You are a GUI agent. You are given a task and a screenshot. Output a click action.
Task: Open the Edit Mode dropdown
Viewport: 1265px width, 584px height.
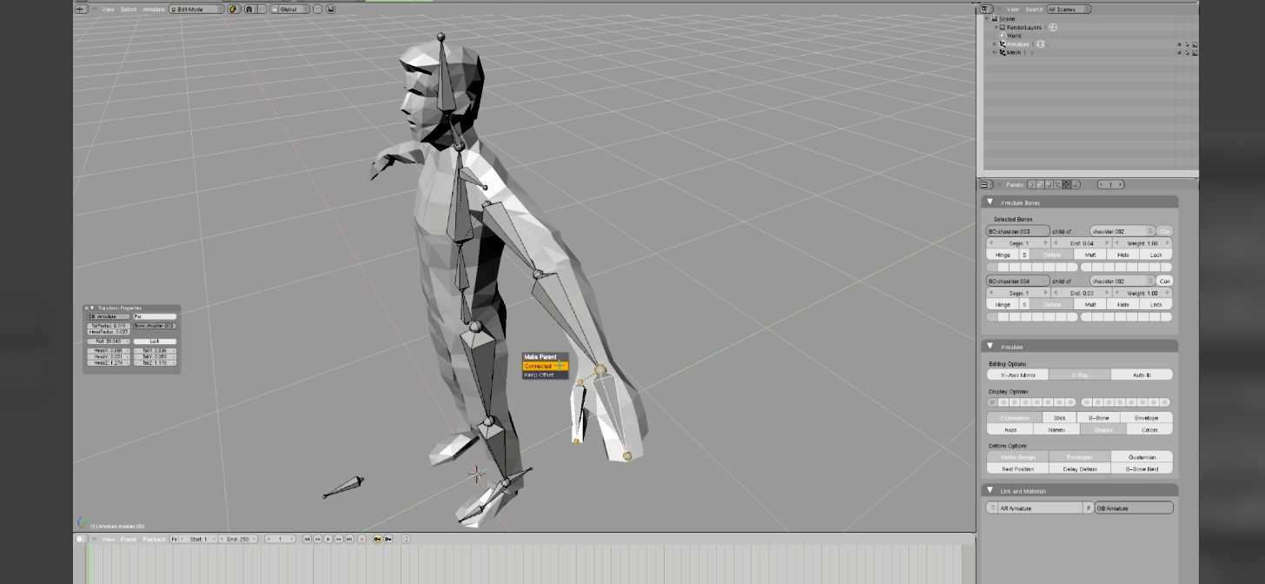click(x=196, y=9)
